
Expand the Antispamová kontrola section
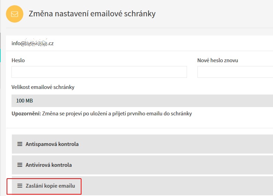coord(142,144)
